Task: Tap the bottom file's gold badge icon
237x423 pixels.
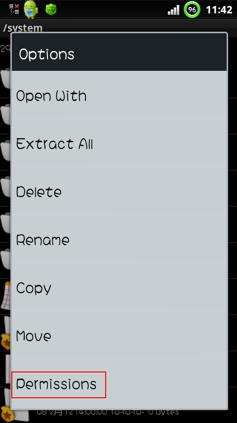Action: 6,413
